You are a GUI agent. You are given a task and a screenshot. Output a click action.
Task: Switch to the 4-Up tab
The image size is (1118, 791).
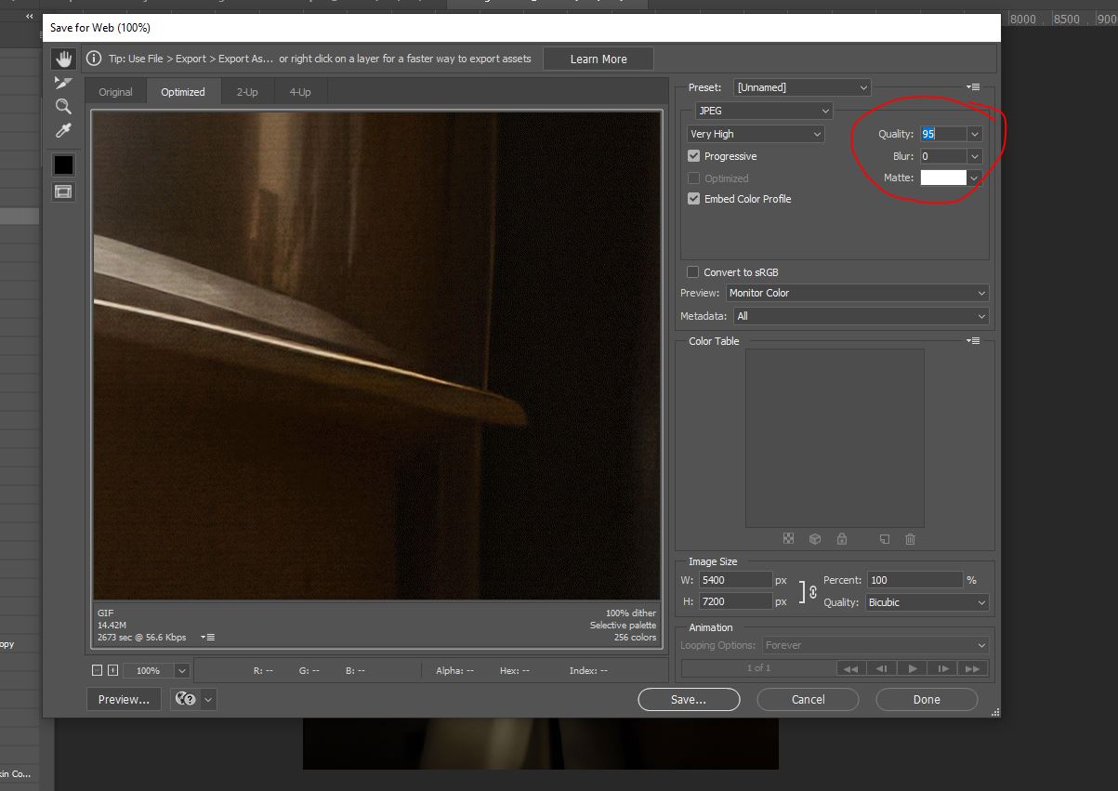coord(299,91)
